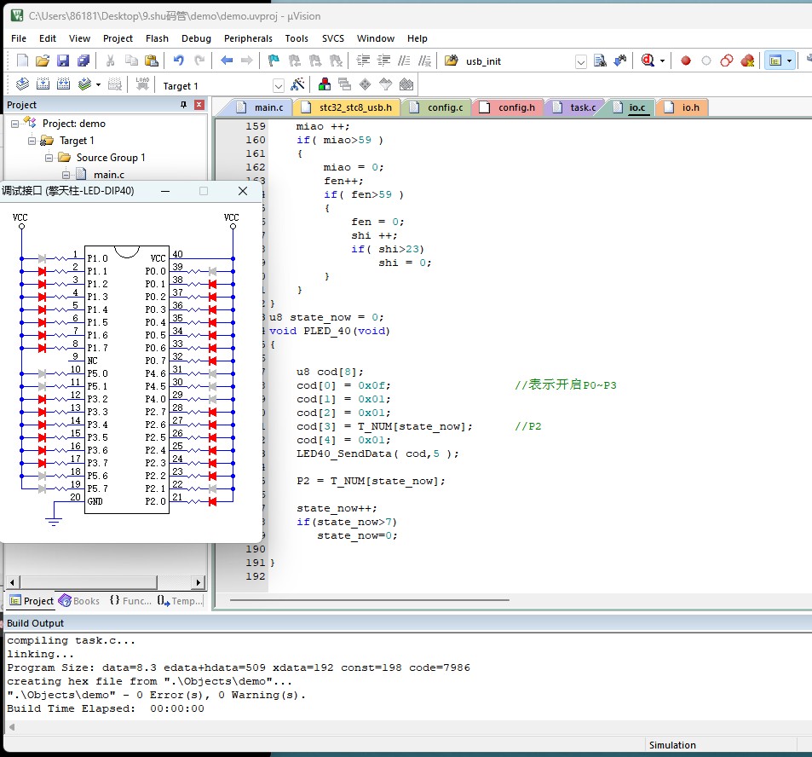
Task: Switch to the config.h tab
Action: click(509, 107)
